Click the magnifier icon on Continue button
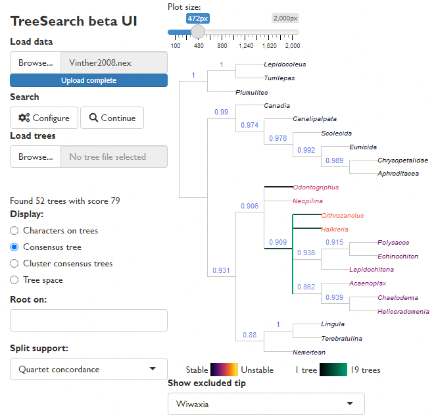The width and height of the screenshot is (436, 417). 93,118
